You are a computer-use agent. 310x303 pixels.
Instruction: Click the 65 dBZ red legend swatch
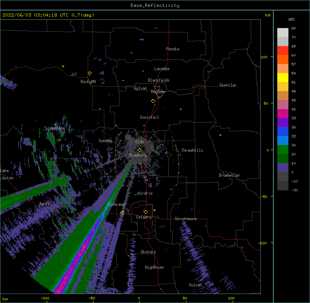click(283, 51)
